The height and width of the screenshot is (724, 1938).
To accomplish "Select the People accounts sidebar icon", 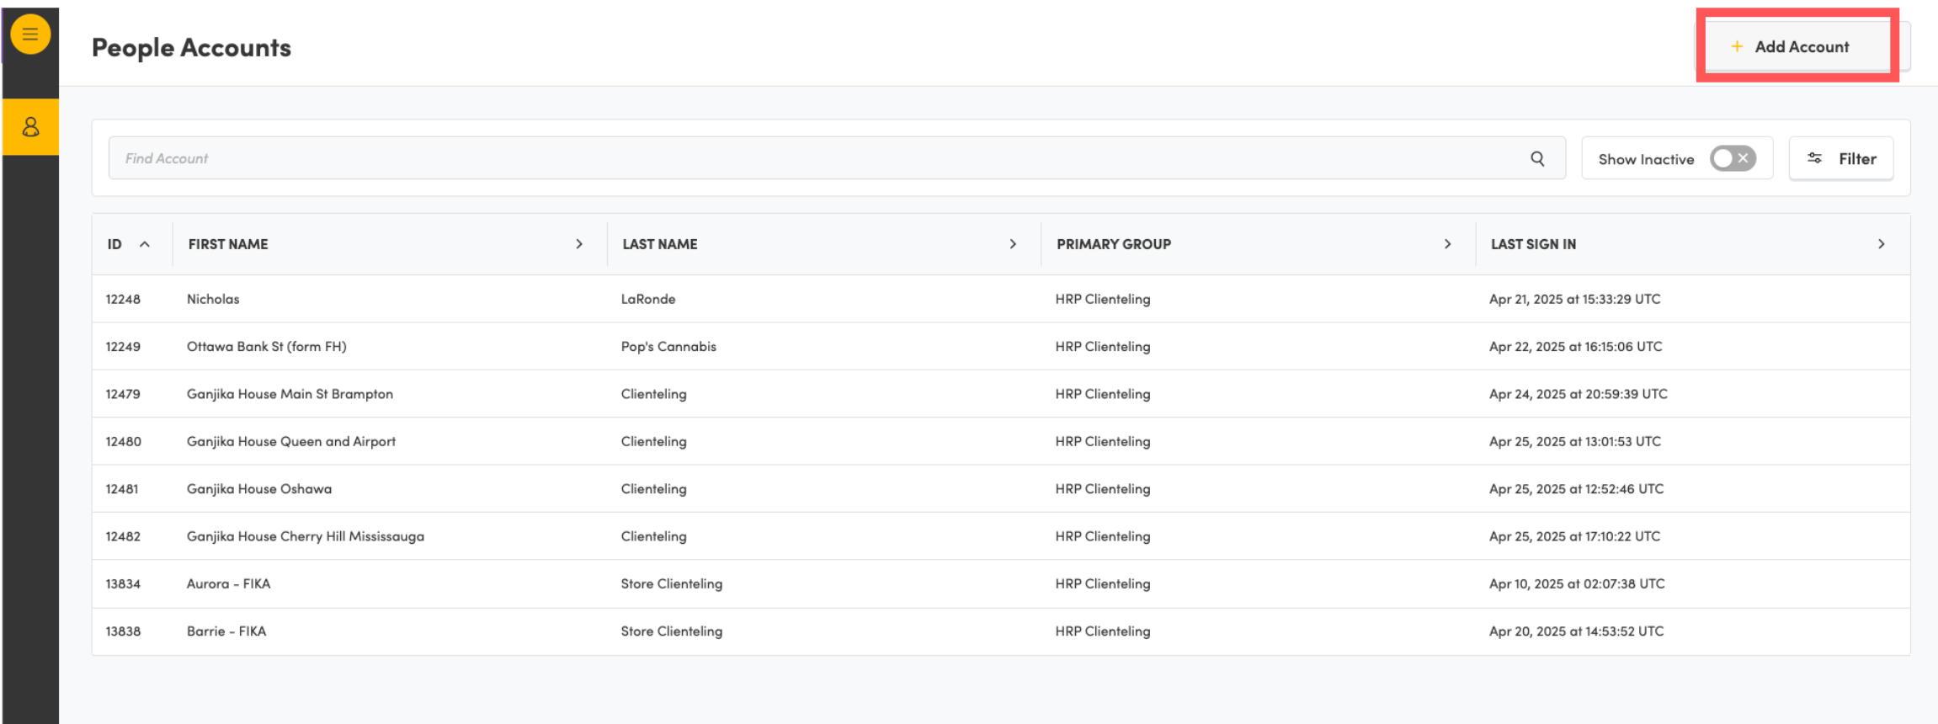I will click(x=30, y=127).
